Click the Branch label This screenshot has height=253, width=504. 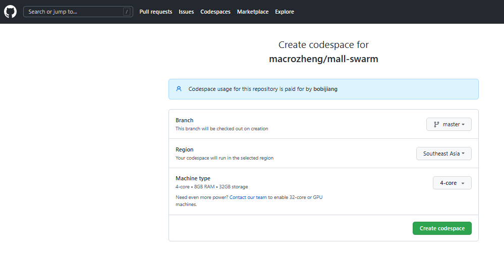point(184,120)
